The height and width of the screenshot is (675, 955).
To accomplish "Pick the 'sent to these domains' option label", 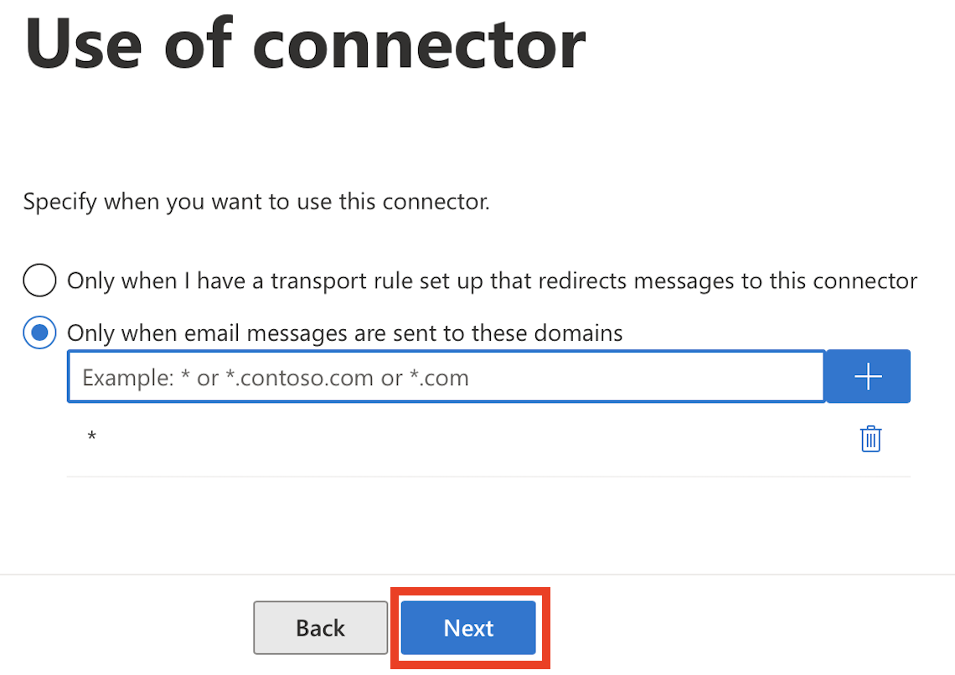I will point(345,333).
